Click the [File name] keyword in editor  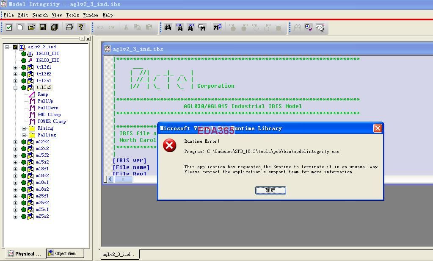pyautogui.click(x=131, y=167)
